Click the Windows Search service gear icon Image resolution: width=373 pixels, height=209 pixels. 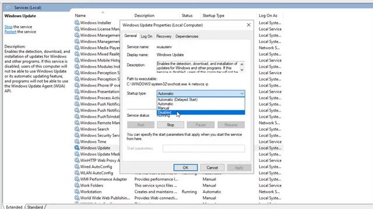click(x=77, y=129)
